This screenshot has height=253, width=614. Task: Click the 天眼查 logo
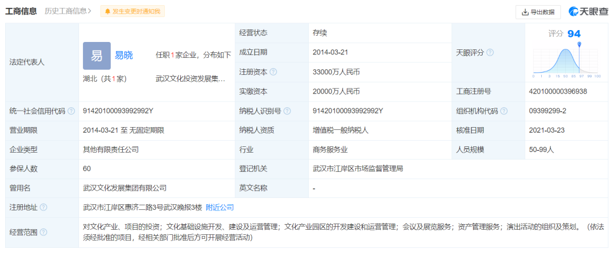click(x=586, y=11)
